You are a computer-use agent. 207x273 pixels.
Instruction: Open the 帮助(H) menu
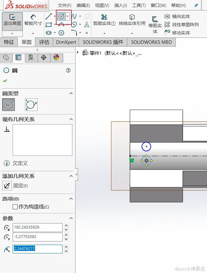[178, 5]
